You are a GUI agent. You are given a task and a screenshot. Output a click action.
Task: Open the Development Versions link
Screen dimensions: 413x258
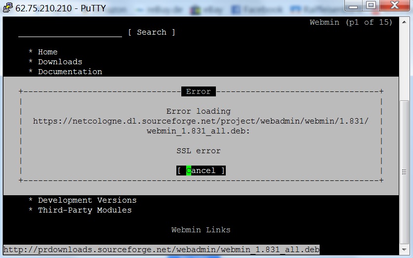[87, 200]
